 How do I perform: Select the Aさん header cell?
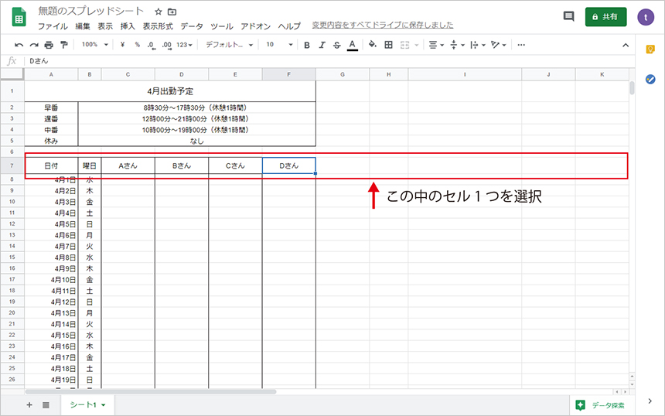click(x=128, y=165)
